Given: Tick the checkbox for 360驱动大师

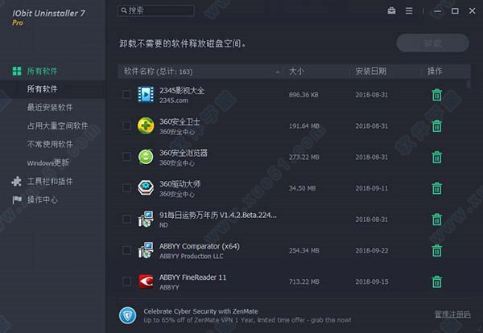Looking at the screenshot, I should pos(126,187).
